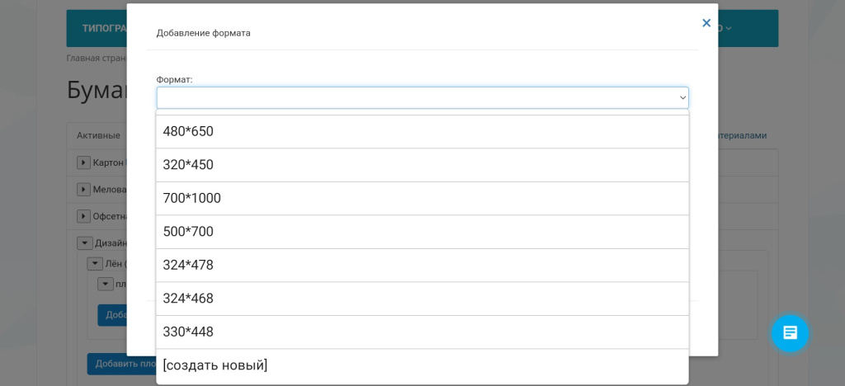Select the 480*650 format option
The image size is (845, 386).
pos(422,132)
